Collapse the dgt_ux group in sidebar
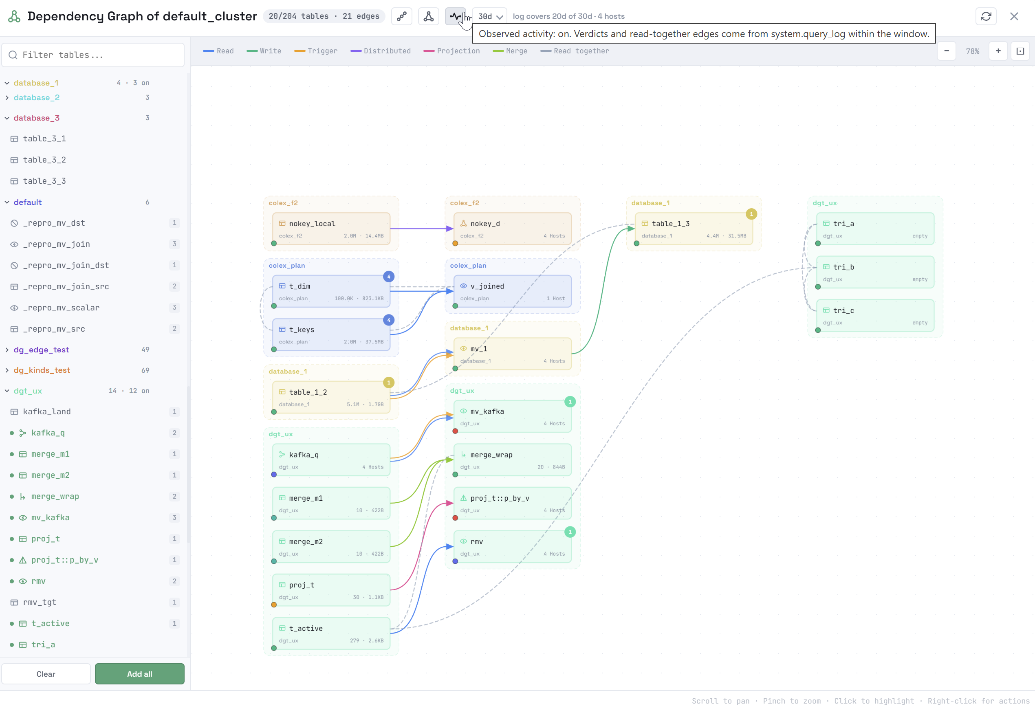Screen dimensions: 1035x706 pyautogui.click(x=7, y=391)
